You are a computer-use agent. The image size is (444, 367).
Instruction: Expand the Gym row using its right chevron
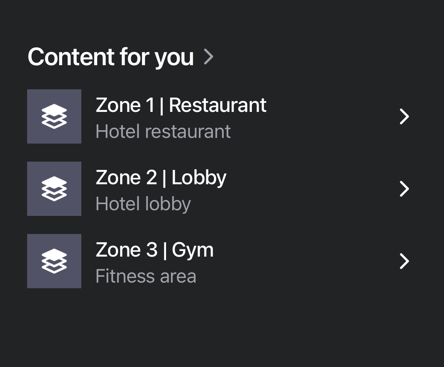404,261
